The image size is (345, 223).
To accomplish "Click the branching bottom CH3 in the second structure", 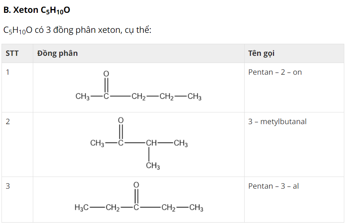I will coord(153,166).
